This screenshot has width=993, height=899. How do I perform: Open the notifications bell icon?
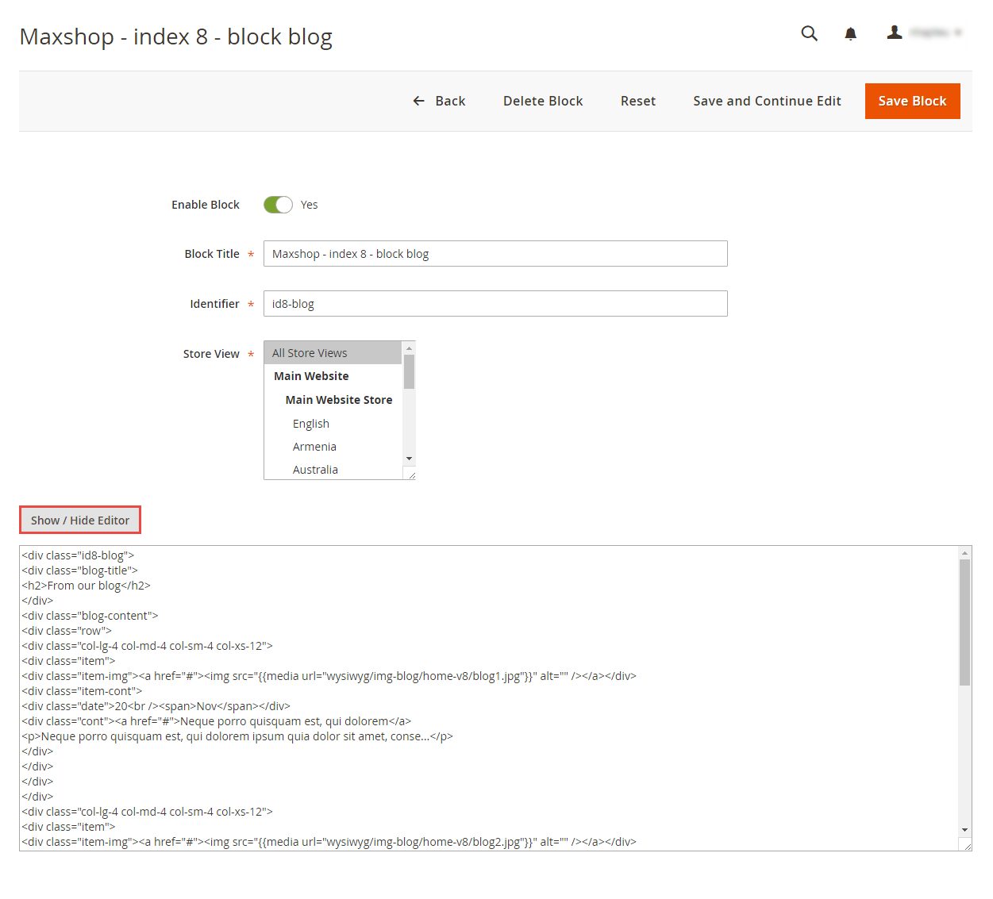(x=850, y=33)
